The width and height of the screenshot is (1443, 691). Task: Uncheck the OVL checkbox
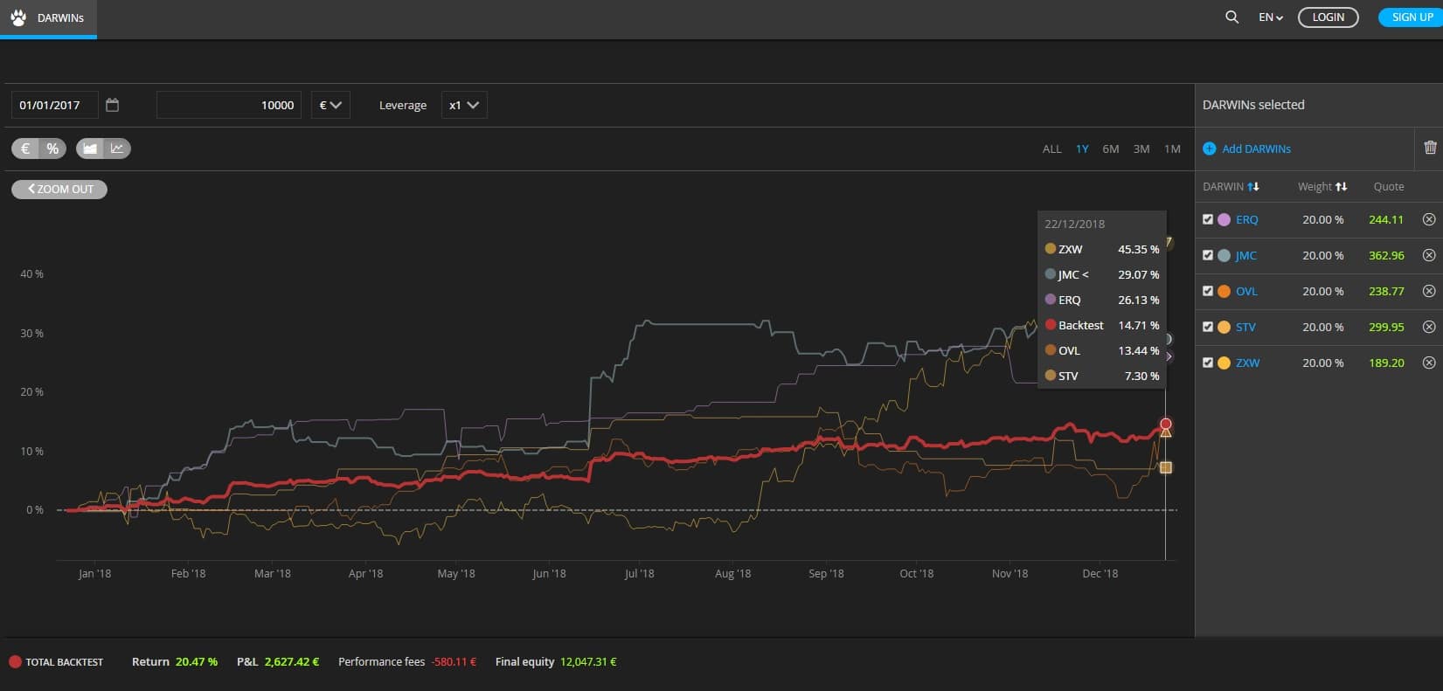(x=1208, y=291)
